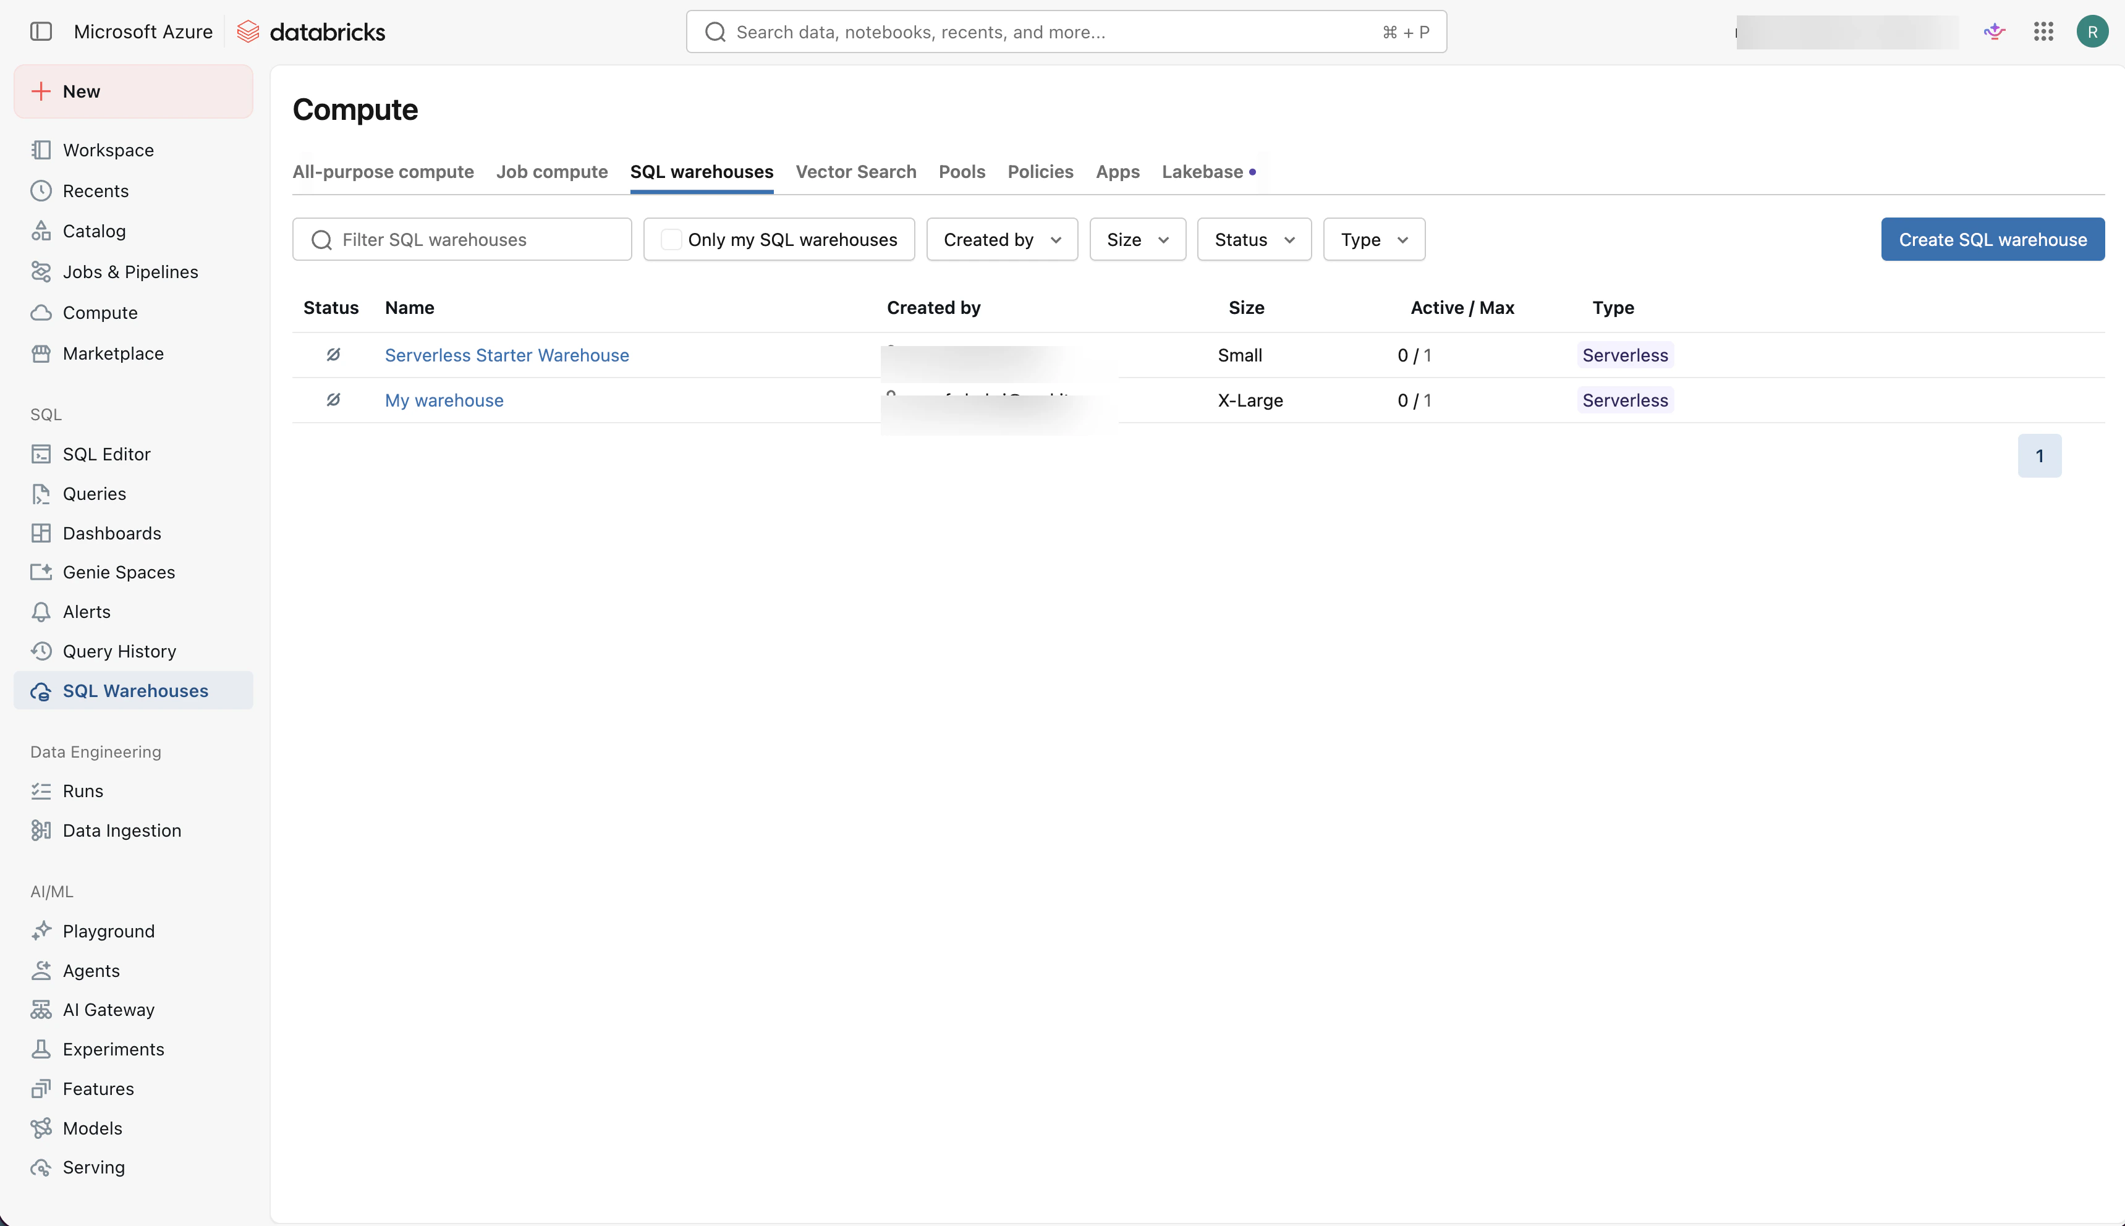Expand the Created by filter dropdown
2125x1226 pixels.
1003,240
